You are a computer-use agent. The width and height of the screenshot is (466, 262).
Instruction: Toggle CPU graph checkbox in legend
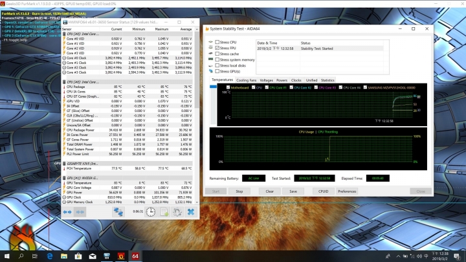coord(253,87)
